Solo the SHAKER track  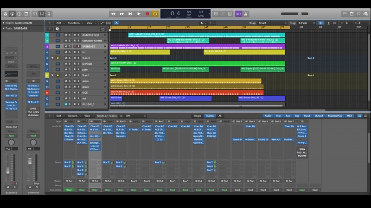[70, 64]
